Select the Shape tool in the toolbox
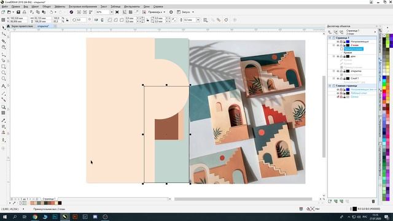Viewport: 393px width, 221px height. [4, 34]
